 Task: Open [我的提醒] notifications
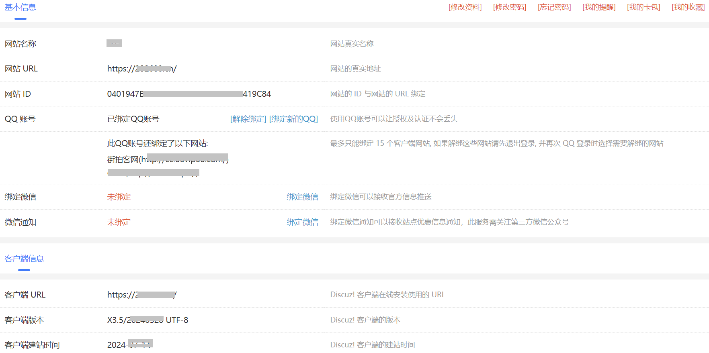tap(599, 7)
